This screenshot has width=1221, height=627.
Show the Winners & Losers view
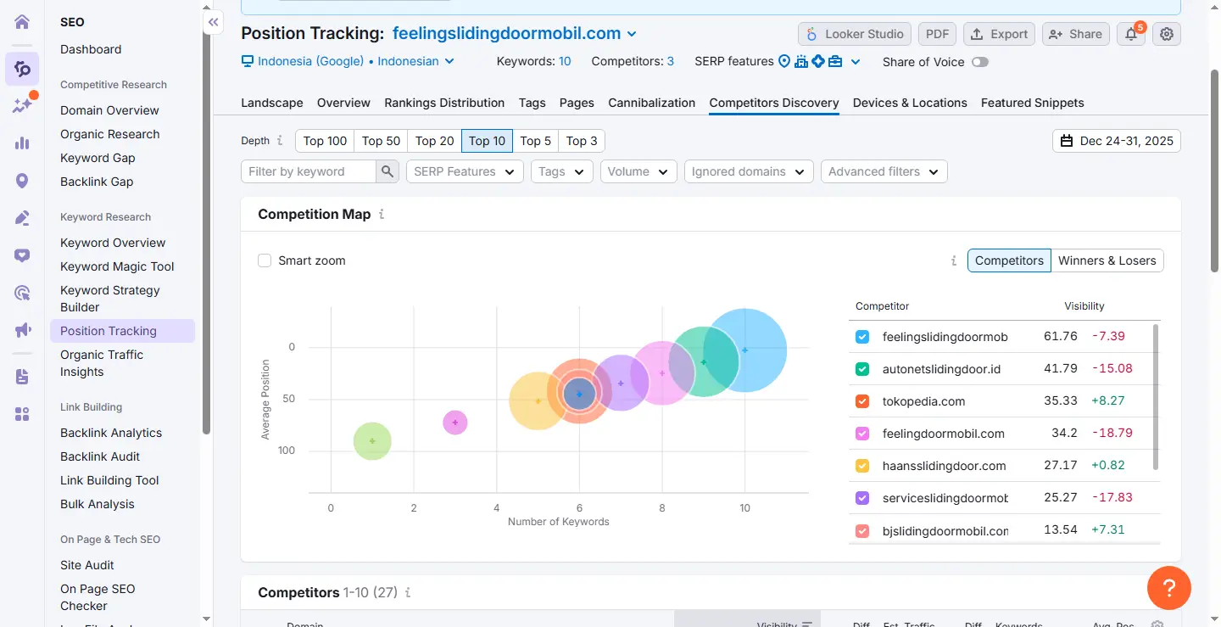[1107, 260]
